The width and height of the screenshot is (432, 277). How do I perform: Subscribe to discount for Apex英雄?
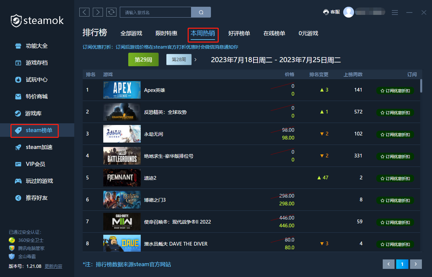[x=395, y=91]
